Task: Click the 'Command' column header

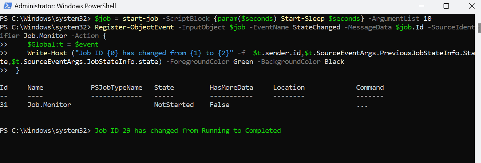Action: (x=370, y=88)
